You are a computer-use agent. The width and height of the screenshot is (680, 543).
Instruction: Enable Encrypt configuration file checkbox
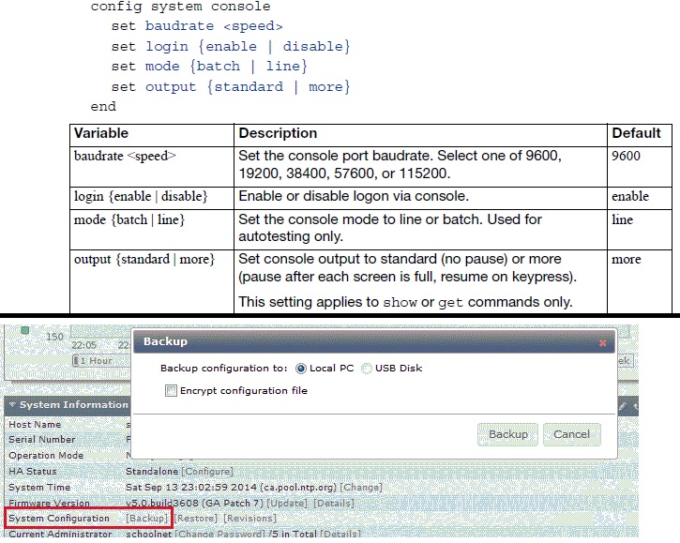171,391
